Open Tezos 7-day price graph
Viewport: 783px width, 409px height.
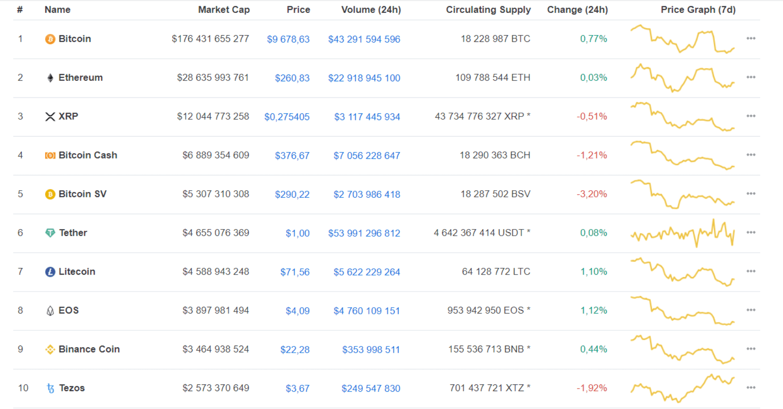tap(683, 388)
